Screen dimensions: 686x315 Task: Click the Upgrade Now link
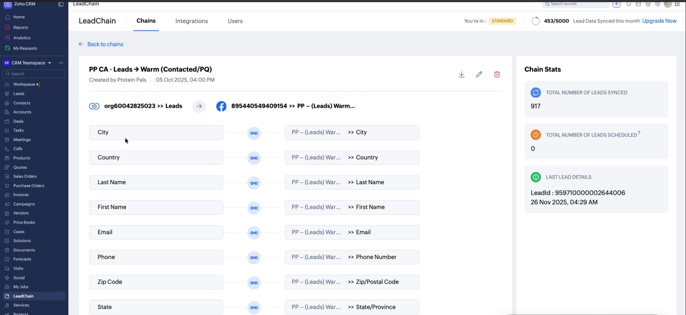[x=659, y=21]
